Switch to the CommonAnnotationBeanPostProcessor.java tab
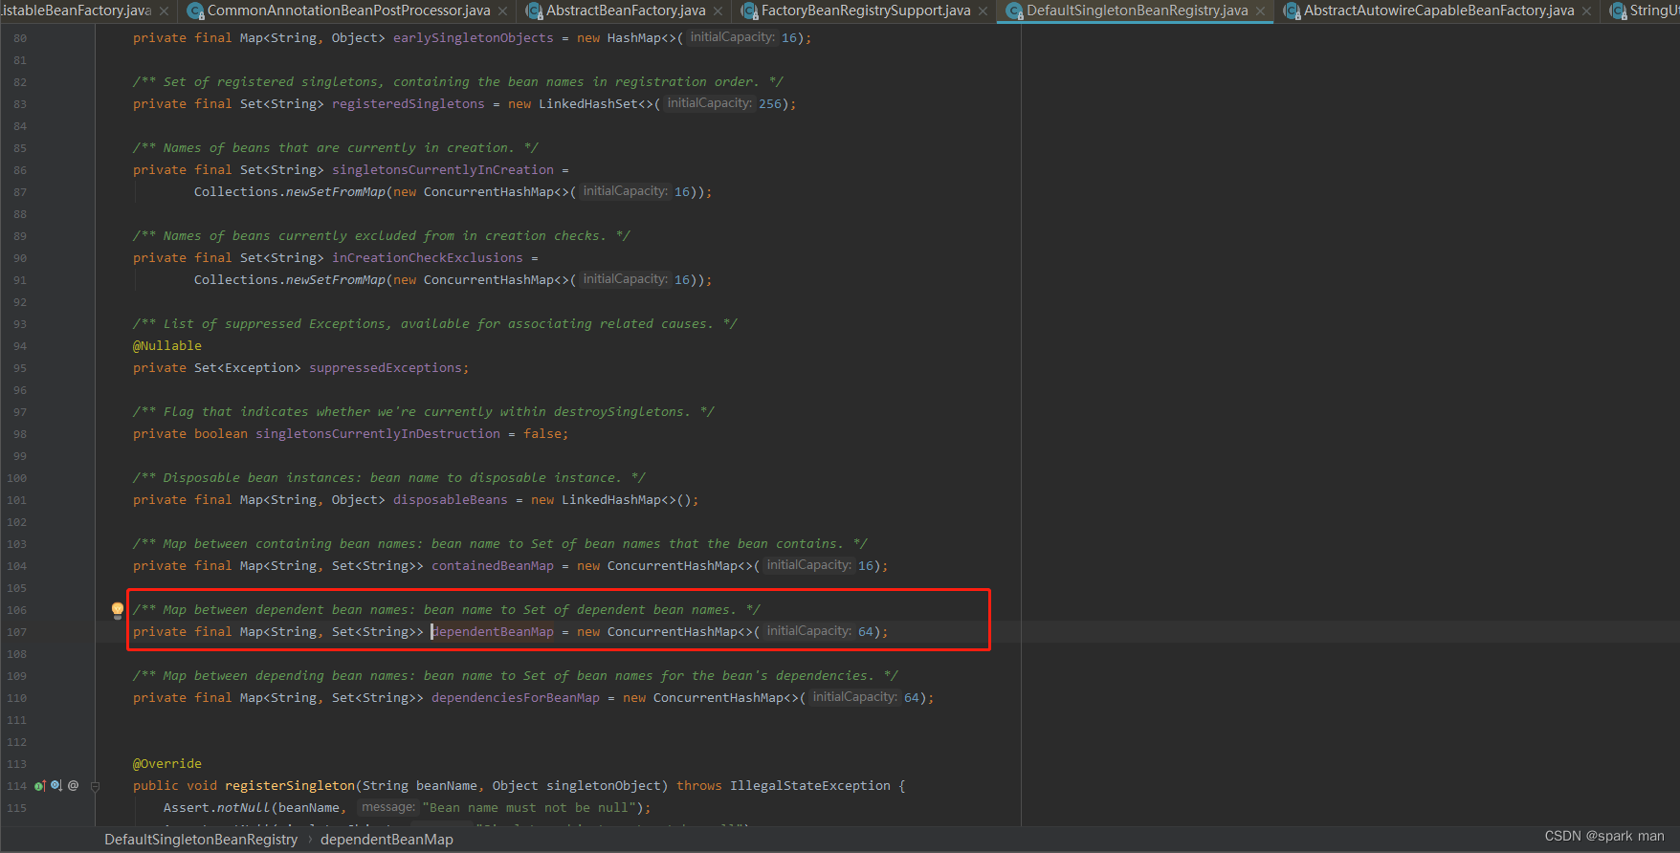Screen dimensions: 1680x853 pyautogui.click(x=349, y=11)
